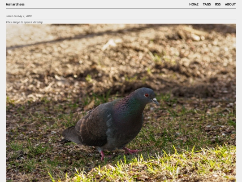Viewport: 242px width, 182px height.
Task: Select 'Click image to open it directly.' text
Action: (x=24, y=22)
